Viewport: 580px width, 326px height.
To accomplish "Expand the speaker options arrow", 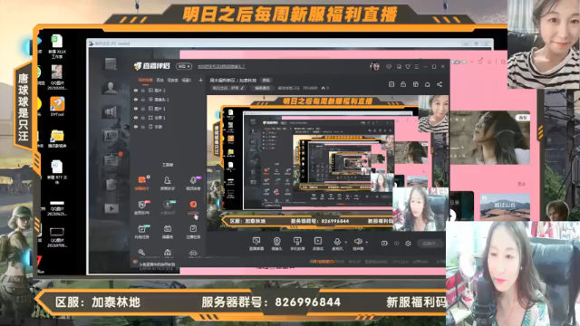I will 366,243.
